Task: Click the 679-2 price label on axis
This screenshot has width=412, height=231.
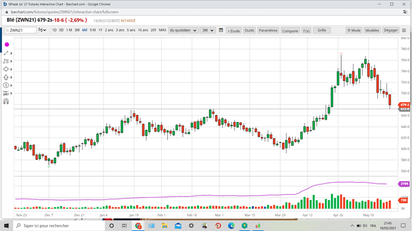Action: pos(404,105)
